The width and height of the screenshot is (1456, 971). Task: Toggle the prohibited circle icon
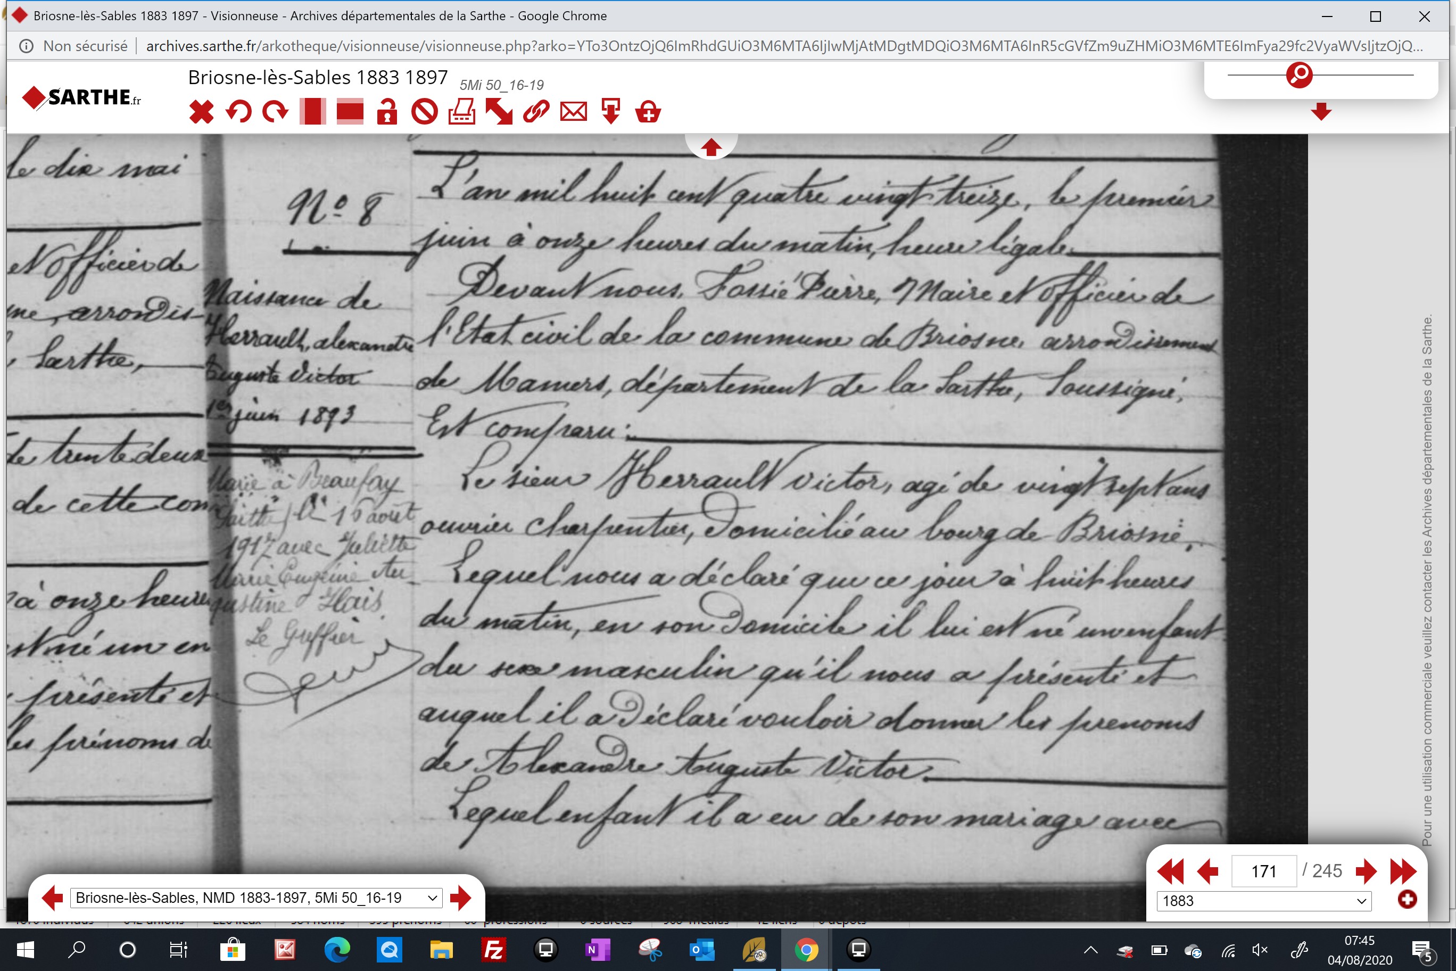425,112
